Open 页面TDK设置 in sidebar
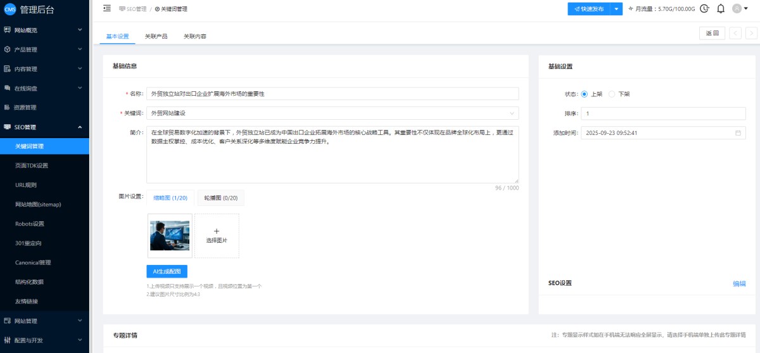Screen dimensions: 760x353 point(32,165)
